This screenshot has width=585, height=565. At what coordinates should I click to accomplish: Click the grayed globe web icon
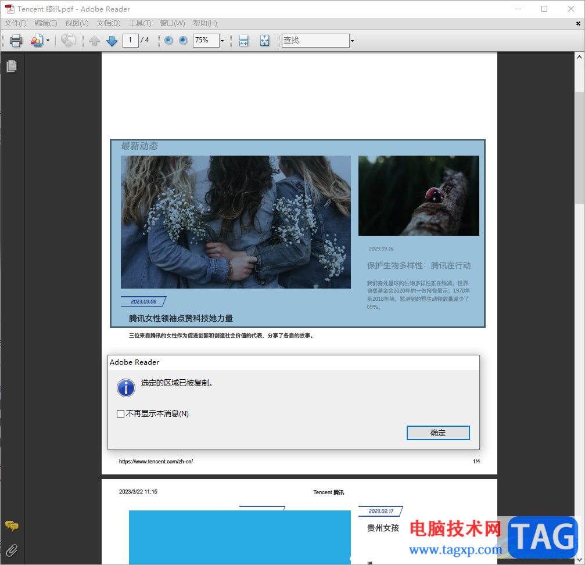[x=69, y=40]
